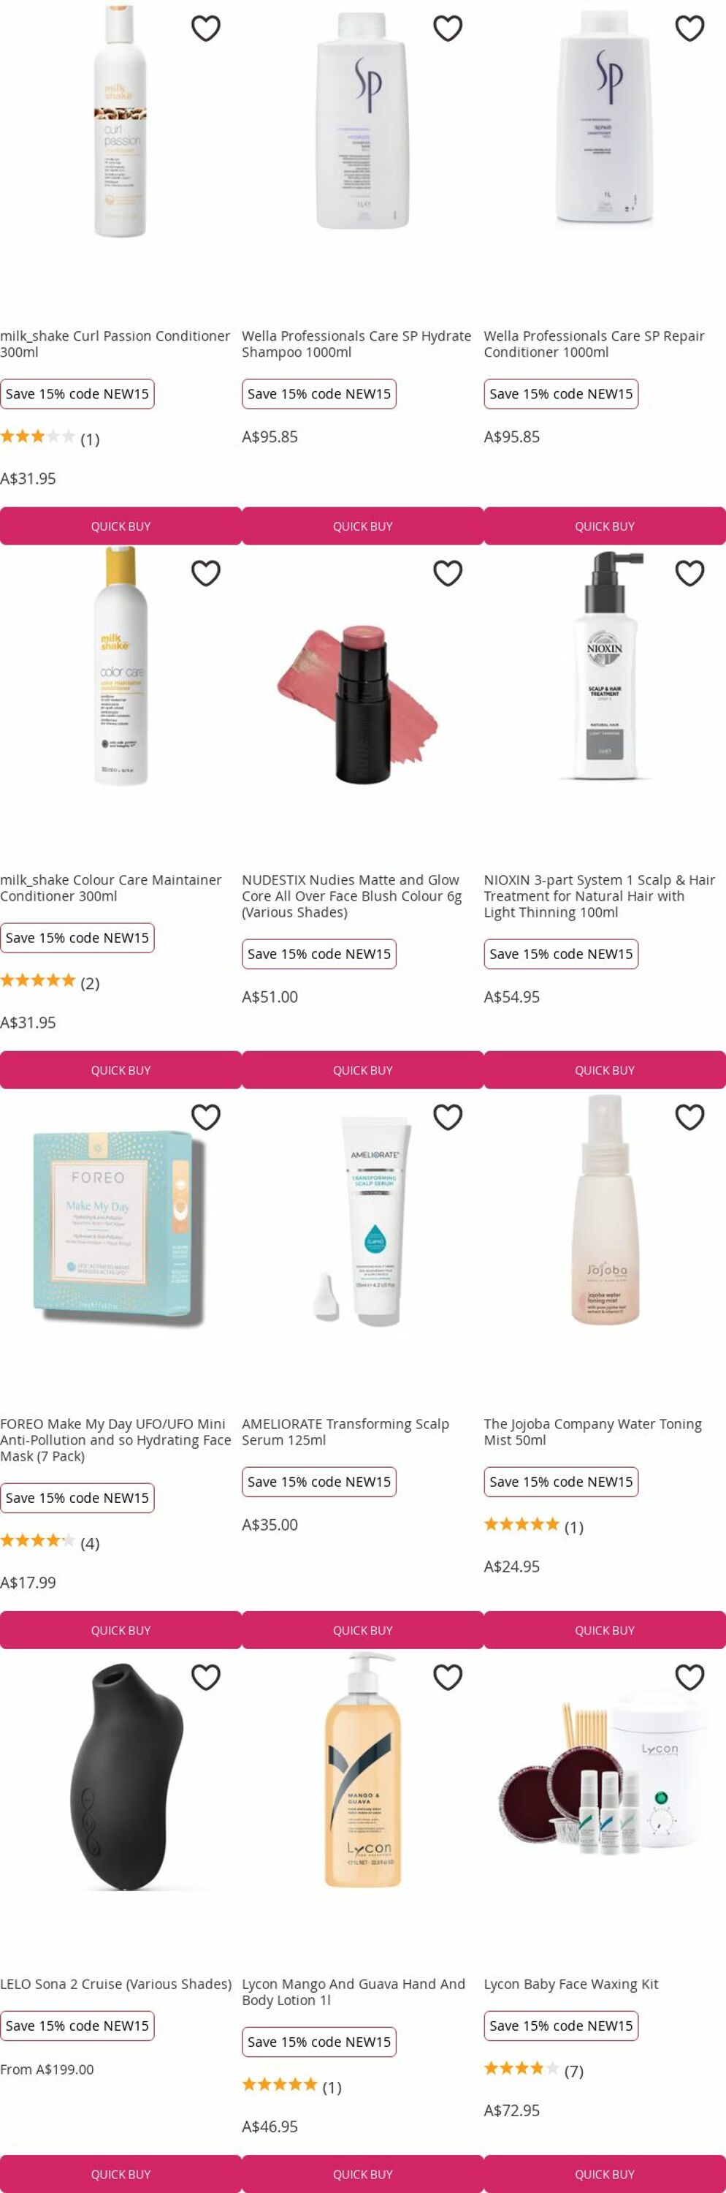Click the NEW15 promo badge under FOREO mask
726x2193 pixels.
(x=77, y=1498)
